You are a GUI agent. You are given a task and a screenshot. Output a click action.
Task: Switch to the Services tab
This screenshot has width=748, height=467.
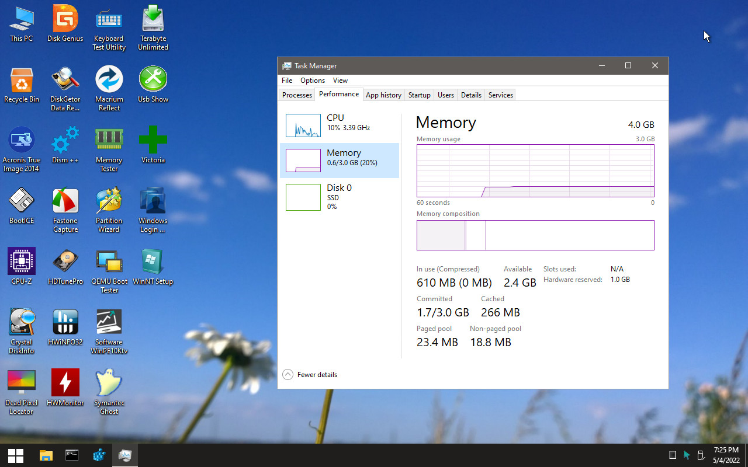click(x=501, y=95)
